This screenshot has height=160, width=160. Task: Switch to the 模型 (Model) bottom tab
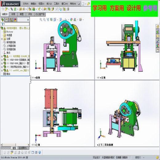(14, 148)
